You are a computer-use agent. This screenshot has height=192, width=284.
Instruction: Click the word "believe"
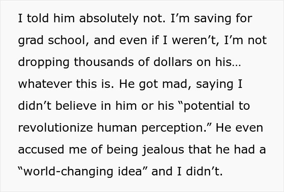click(x=76, y=106)
